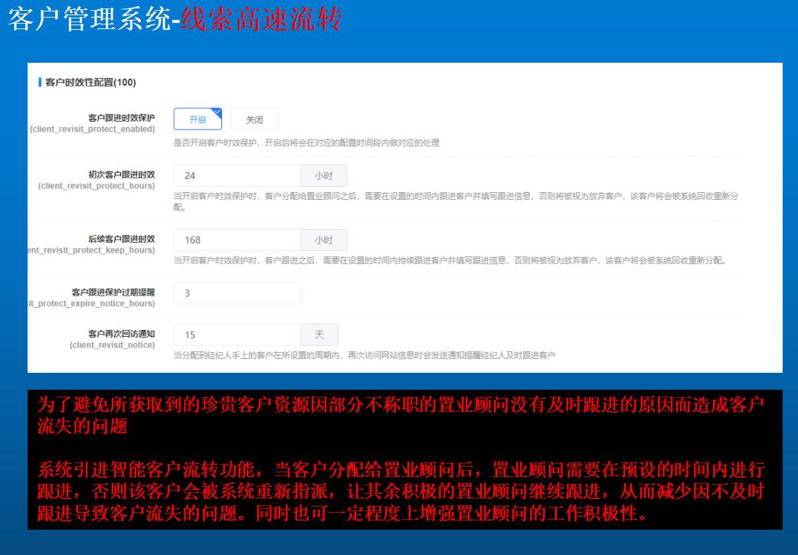This screenshot has width=798, height=555.
Task: Focus the 后续客户跟进时效 field showing 168
Action: tap(237, 240)
